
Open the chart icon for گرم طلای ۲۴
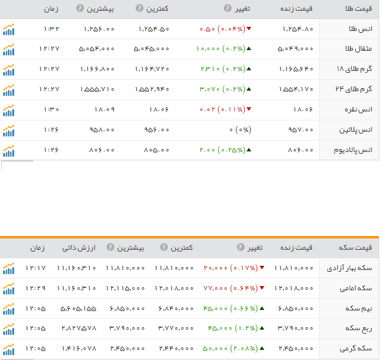[x=8, y=90]
